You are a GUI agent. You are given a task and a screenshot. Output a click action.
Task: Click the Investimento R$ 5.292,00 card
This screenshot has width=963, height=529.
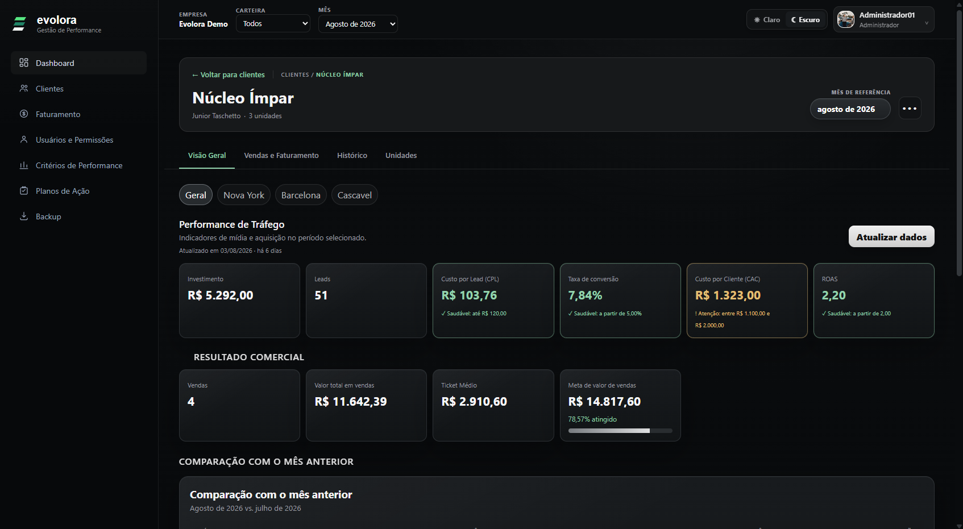[239, 301]
